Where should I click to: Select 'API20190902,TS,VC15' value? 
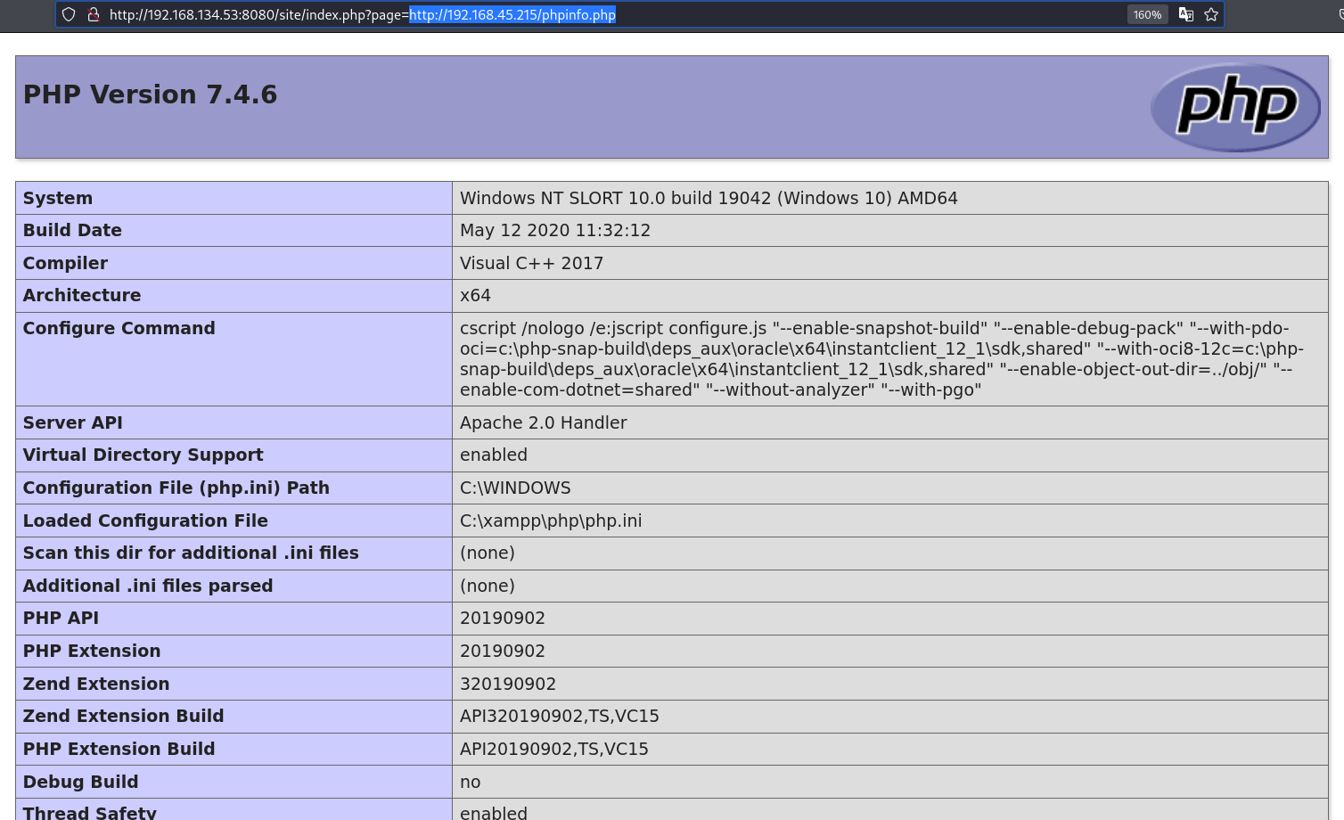click(554, 749)
